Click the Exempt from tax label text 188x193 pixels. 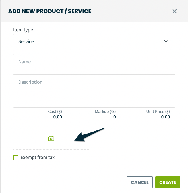point(38,158)
